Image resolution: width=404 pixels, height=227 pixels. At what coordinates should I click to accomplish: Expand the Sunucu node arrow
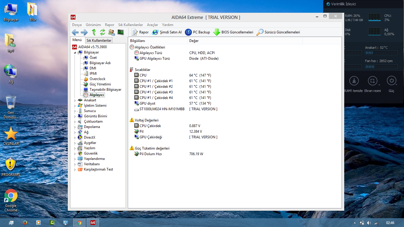click(75, 111)
